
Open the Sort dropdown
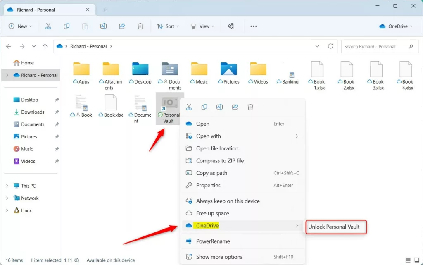168,26
